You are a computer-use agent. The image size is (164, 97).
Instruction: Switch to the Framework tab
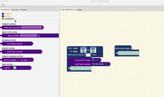coord(5,9)
